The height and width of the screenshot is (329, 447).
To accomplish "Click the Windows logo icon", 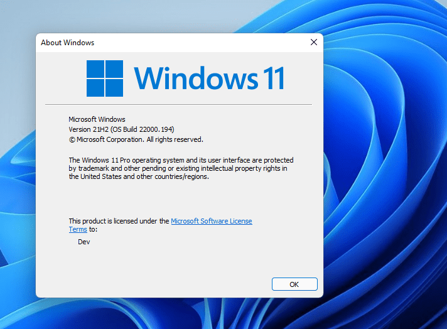I will [x=105, y=78].
